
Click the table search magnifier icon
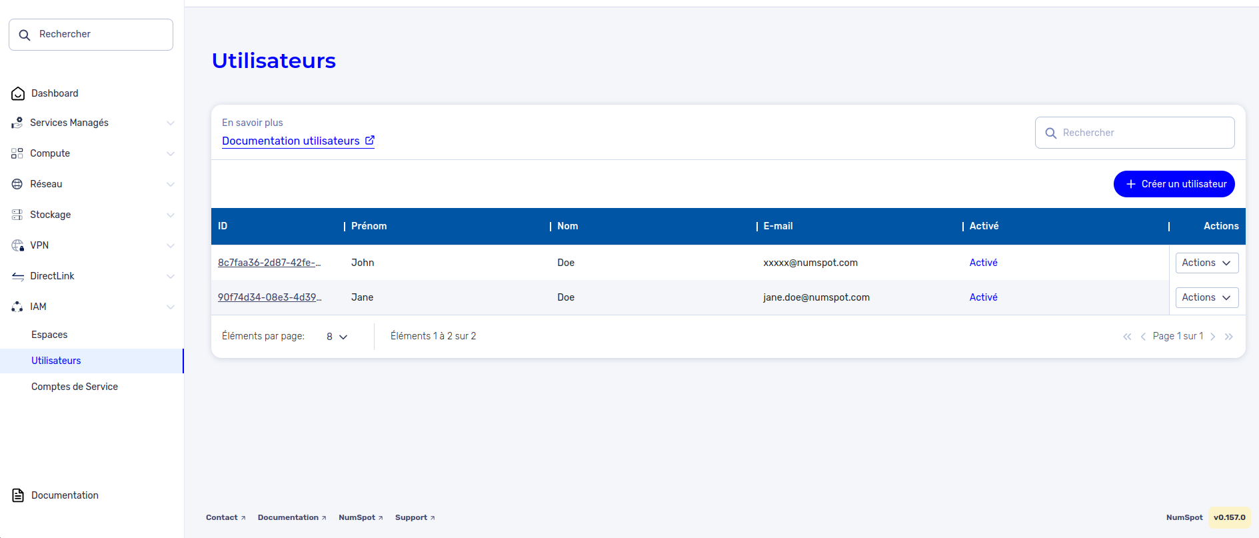[x=1051, y=133]
